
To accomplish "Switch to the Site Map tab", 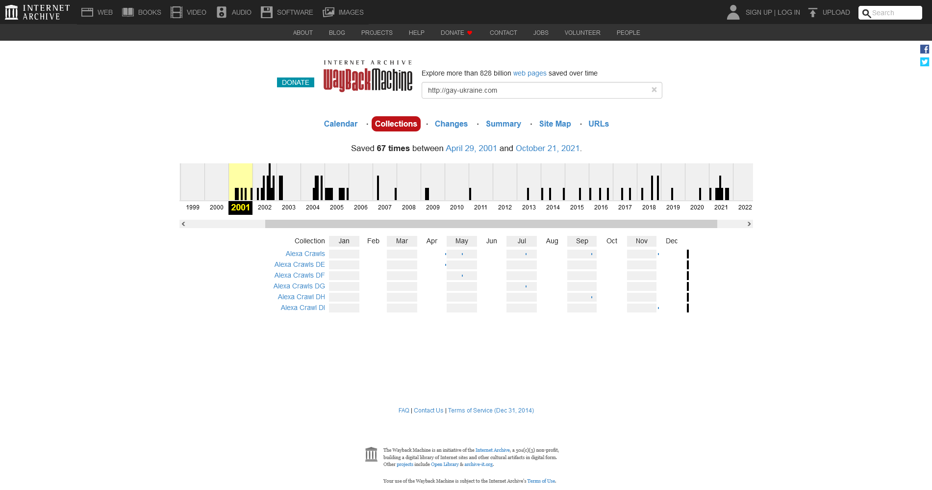I will [555, 124].
